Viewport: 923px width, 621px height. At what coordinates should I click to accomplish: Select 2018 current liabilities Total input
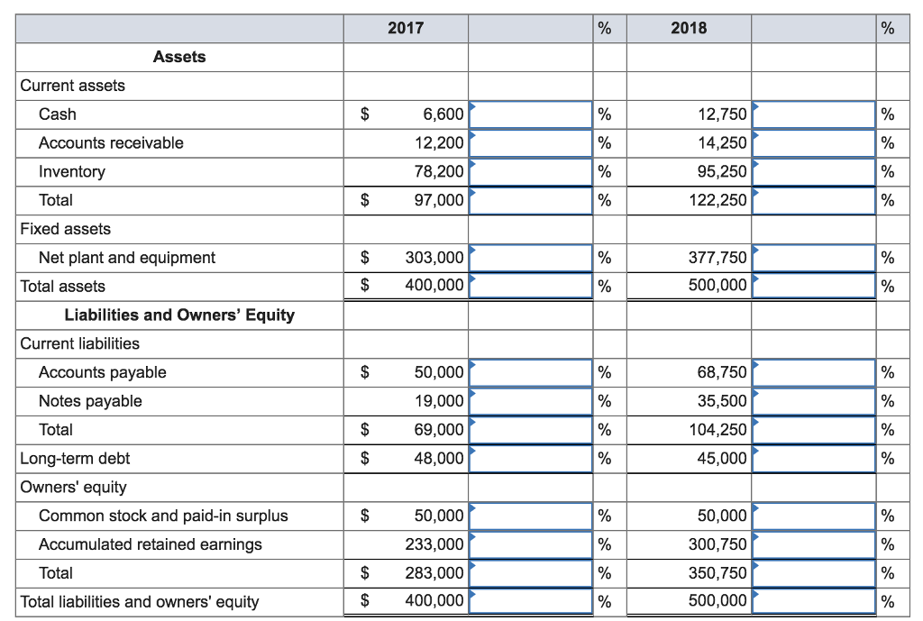[814, 430]
